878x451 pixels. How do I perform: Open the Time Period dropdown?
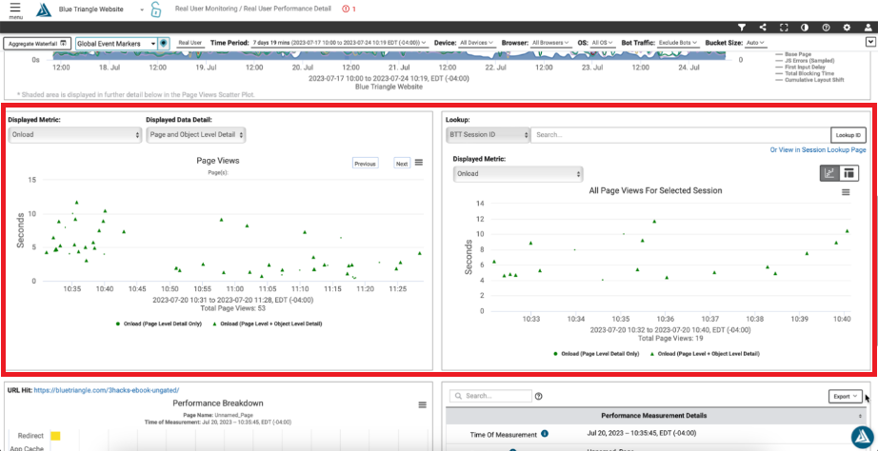(339, 43)
